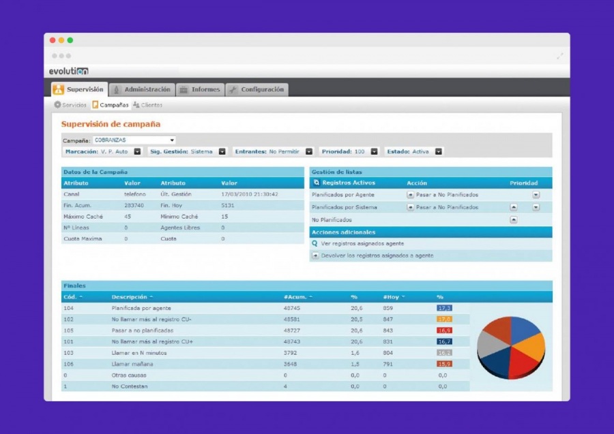Click Devolver los registros asignados a agente
Viewport: 614px width, 434px height.
tap(377, 255)
